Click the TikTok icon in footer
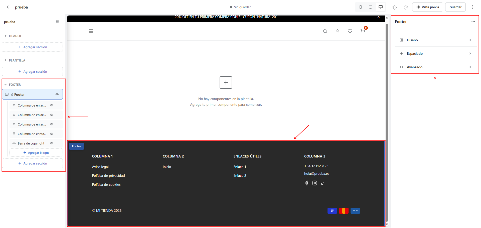 click(323, 183)
